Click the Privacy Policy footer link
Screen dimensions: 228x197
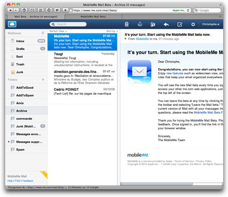pos(204,161)
